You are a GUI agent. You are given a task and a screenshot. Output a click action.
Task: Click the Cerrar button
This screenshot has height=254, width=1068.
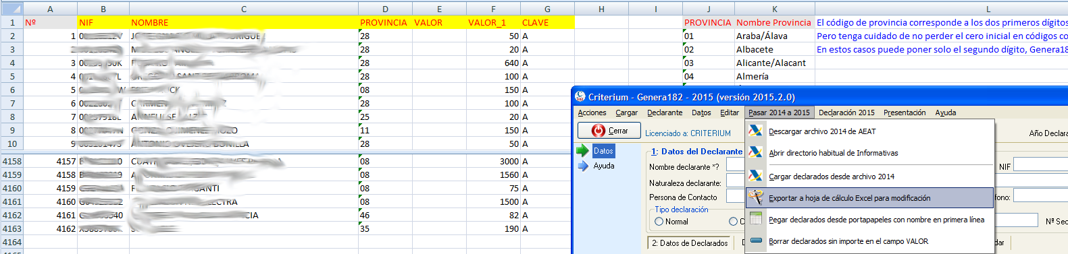609,130
